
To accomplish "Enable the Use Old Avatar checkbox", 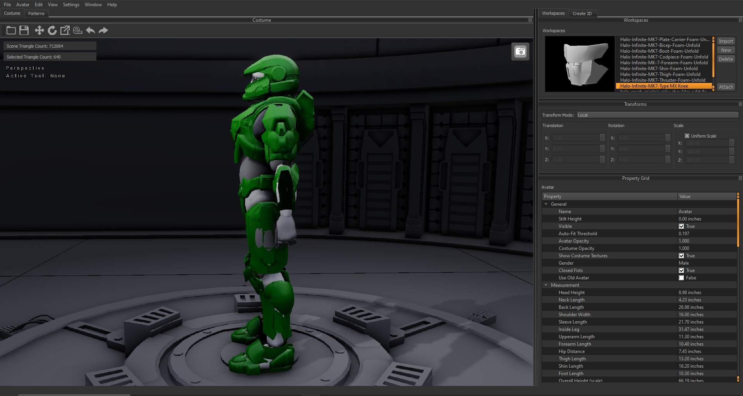I will 681,278.
